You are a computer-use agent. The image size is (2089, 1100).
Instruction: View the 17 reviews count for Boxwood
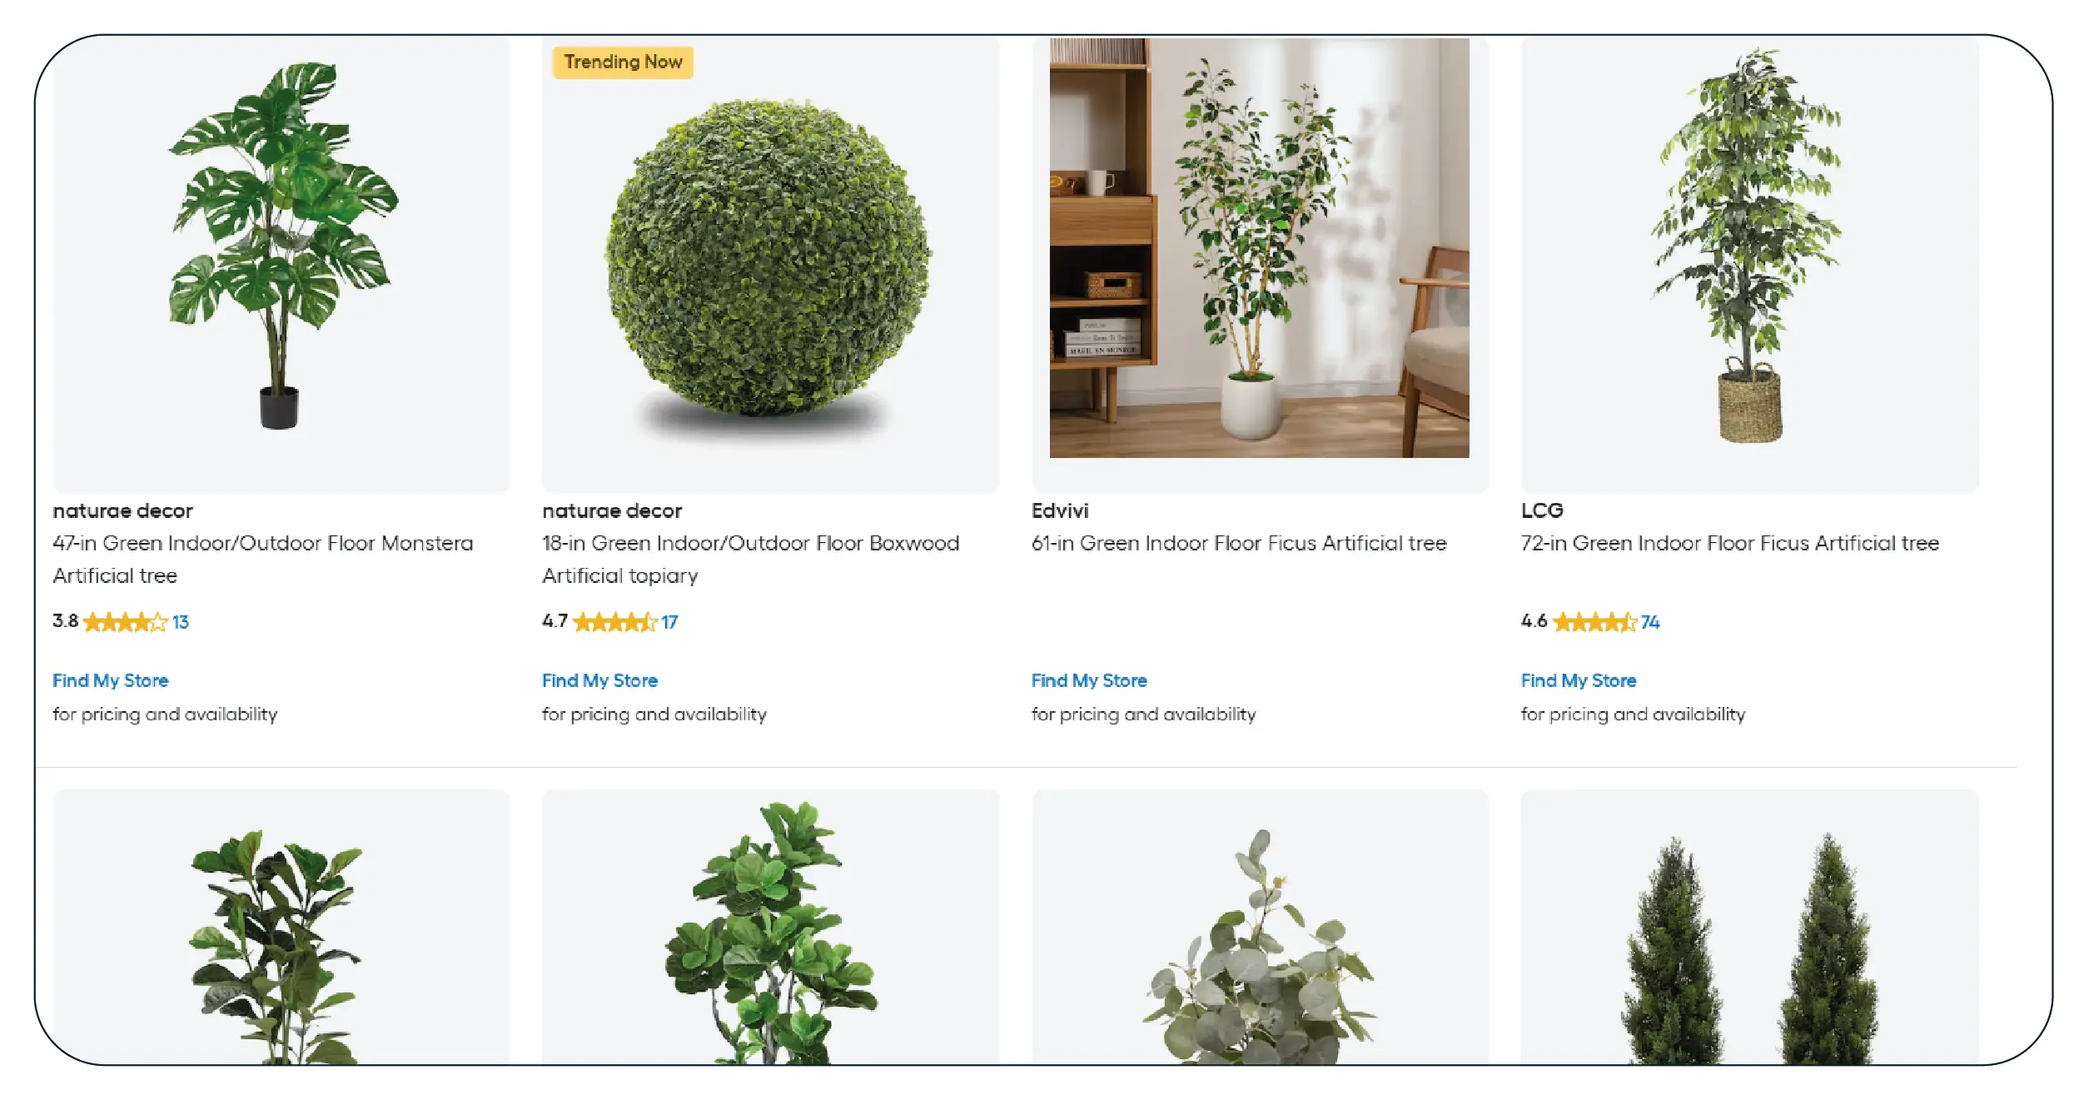coord(669,622)
